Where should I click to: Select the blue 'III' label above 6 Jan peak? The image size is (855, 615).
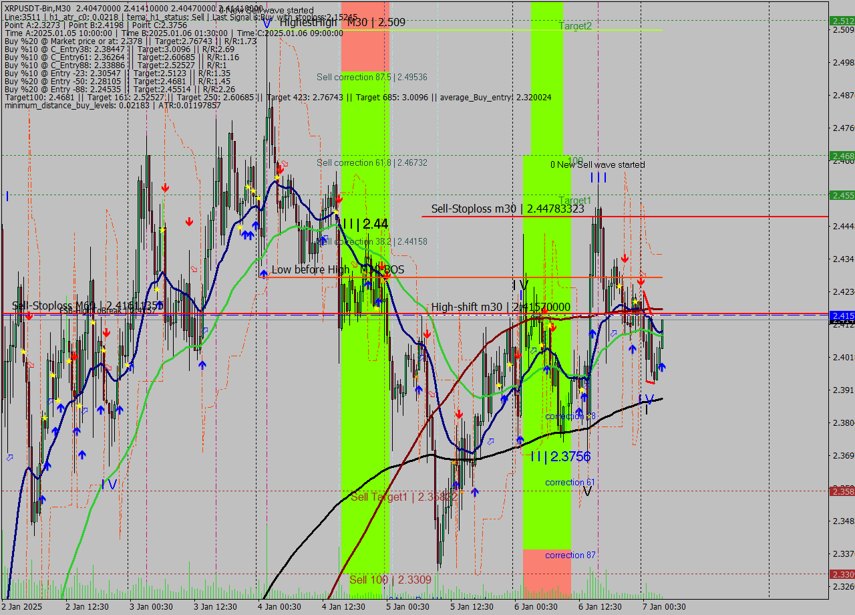[598, 177]
